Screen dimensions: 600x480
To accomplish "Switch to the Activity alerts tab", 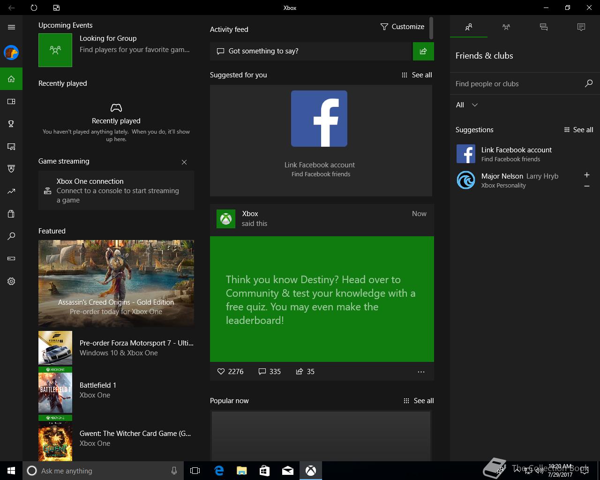I will coord(581,27).
